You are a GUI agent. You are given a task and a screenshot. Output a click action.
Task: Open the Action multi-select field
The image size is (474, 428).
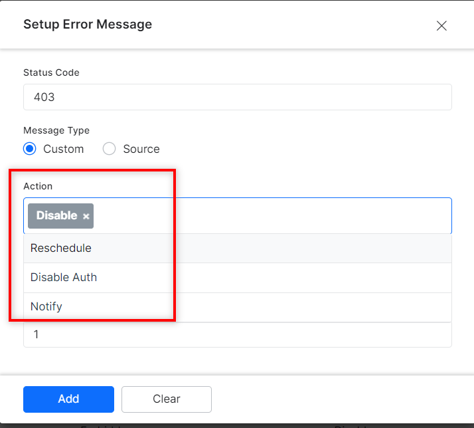pyautogui.click(x=266, y=216)
